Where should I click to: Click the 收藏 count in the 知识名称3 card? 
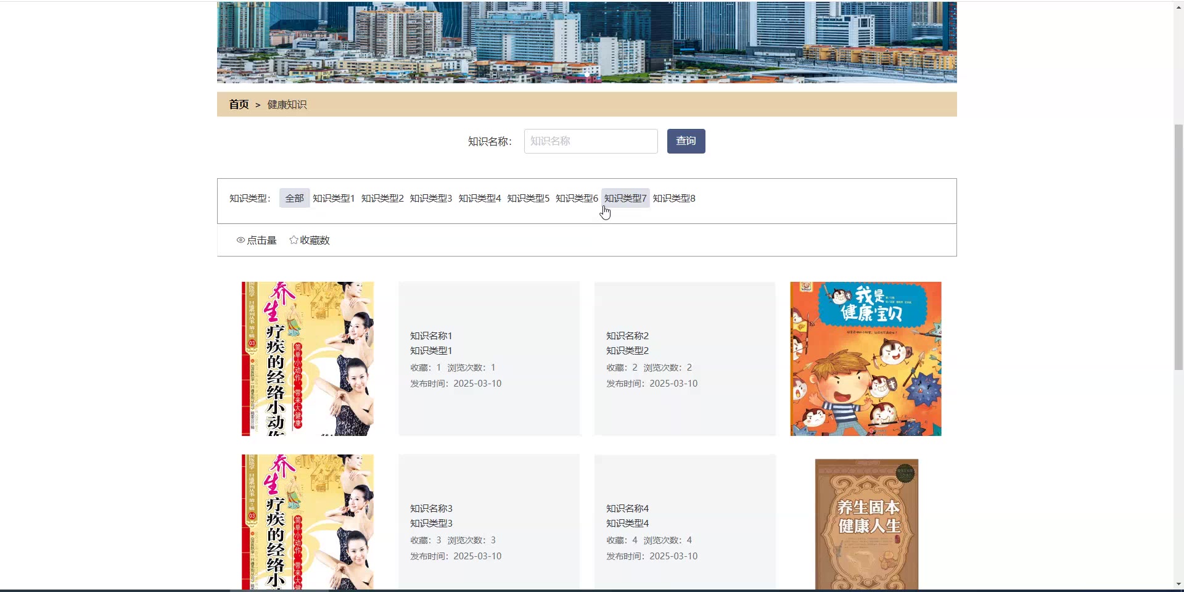[x=425, y=540]
